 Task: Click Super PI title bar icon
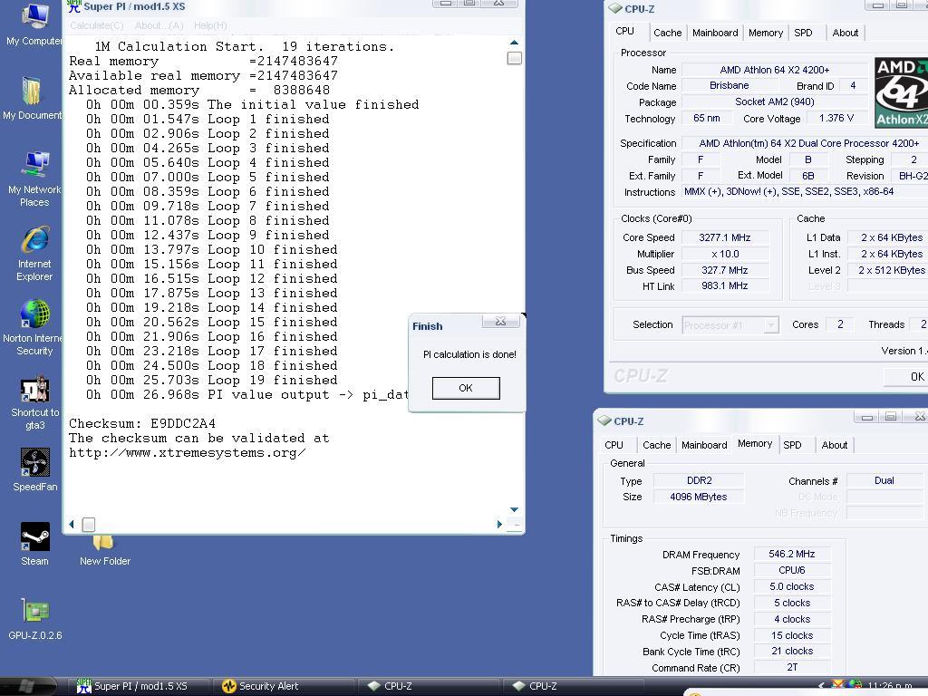pos(73,6)
